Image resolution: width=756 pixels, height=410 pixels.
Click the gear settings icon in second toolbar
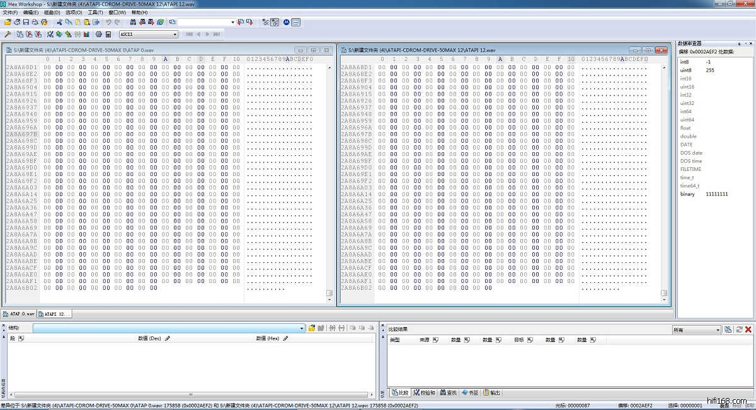pyautogui.click(x=99, y=34)
